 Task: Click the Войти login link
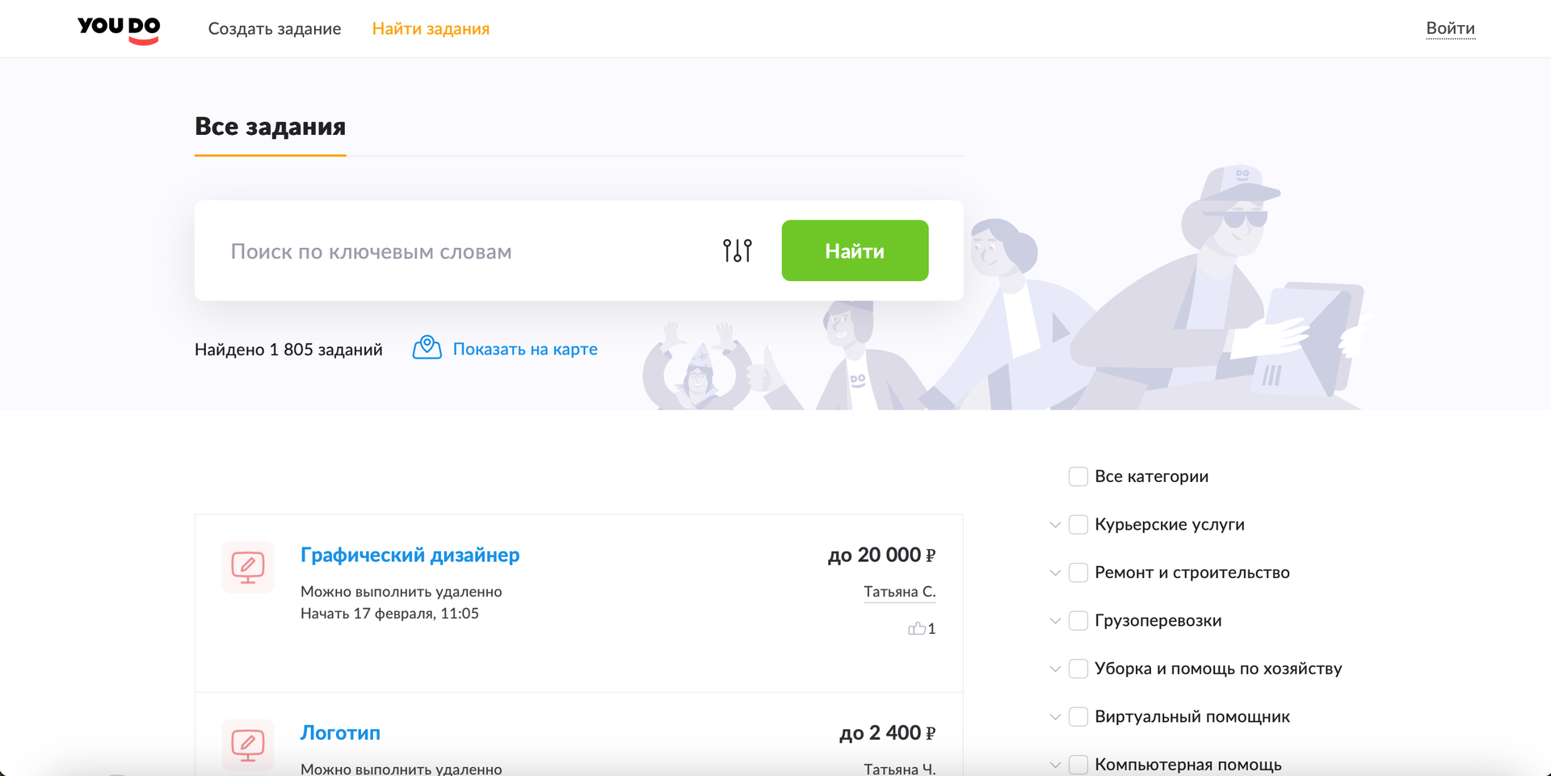(x=1450, y=28)
